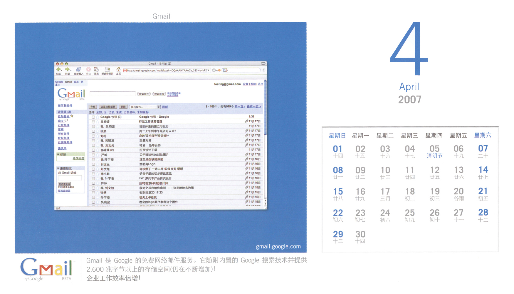Tick checkbox for 行政工作统筹管理 message
Image resolution: width=514 pixels, height=294 pixels.
pos(93,122)
